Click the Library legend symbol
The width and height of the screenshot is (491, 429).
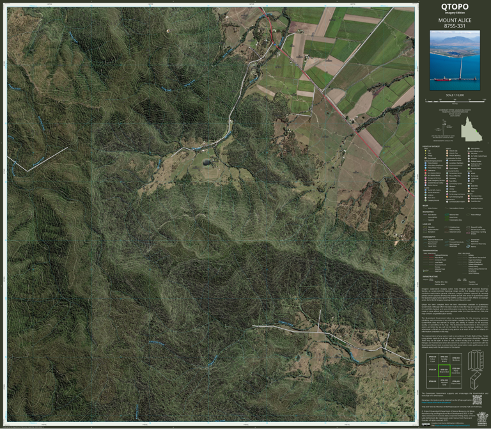447,189
